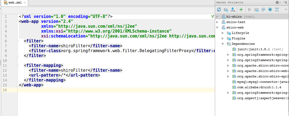The height and width of the screenshot is (116, 289).
Task: Toggle Maven Offline Mode
Action: coord(263,10)
